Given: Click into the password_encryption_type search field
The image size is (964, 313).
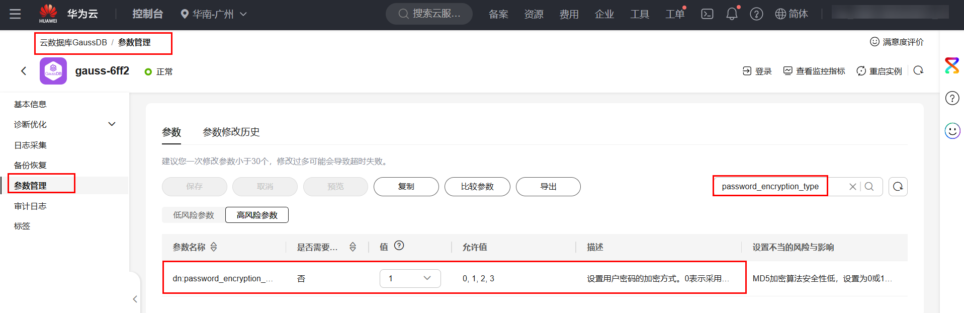Looking at the screenshot, I should tap(770, 187).
